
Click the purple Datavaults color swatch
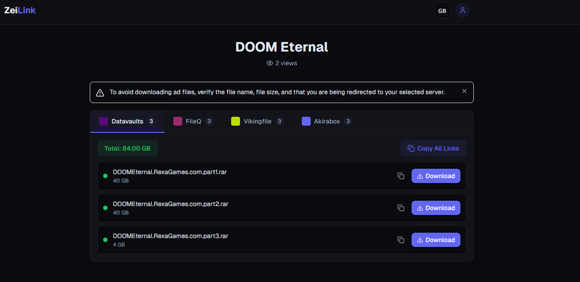(x=104, y=121)
